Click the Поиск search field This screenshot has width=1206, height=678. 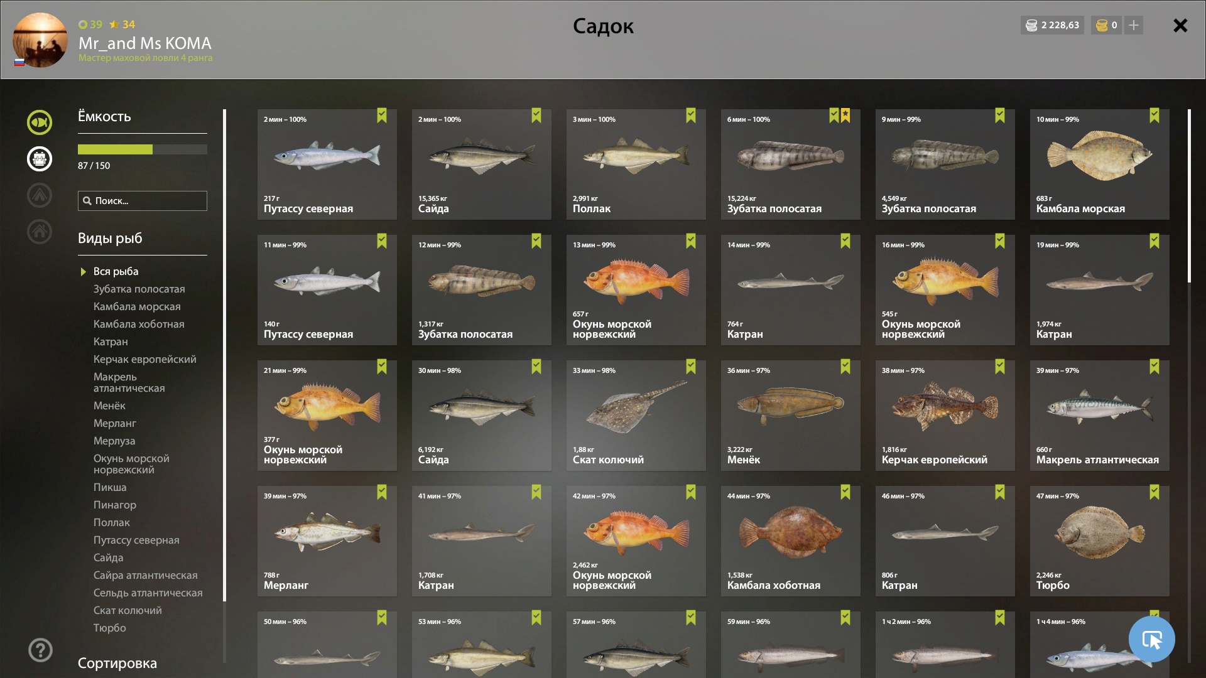point(143,201)
